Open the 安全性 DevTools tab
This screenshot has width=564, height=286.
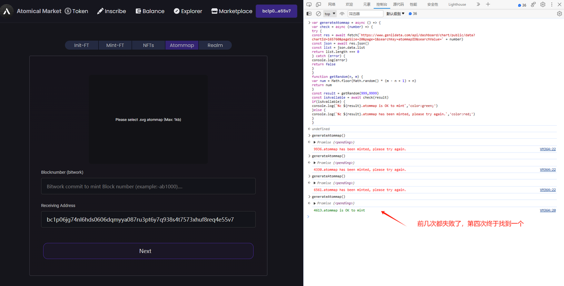click(432, 4)
